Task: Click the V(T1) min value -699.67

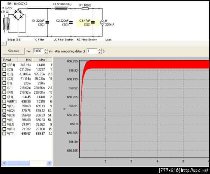Action: [26, 133]
